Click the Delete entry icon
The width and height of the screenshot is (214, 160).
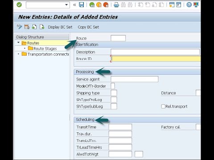click(27, 27)
